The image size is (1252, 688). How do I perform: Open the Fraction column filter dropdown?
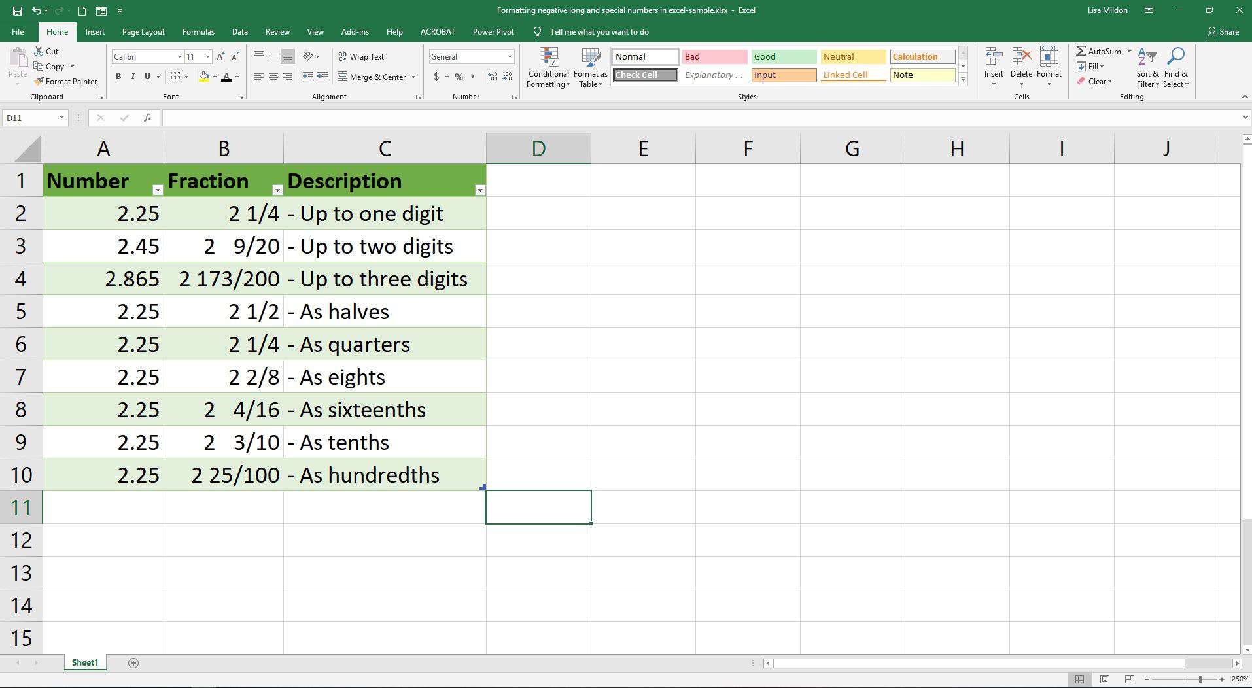(277, 190)
